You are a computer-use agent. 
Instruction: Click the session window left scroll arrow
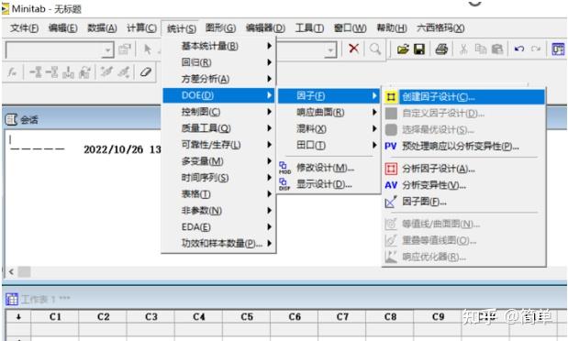tap(11, 271)
